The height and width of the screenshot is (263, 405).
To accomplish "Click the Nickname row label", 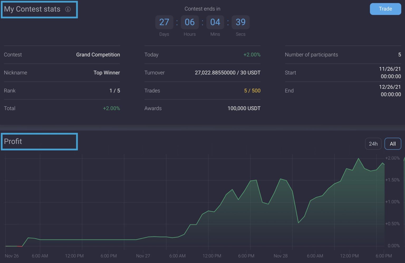I will tap(16, 73).
